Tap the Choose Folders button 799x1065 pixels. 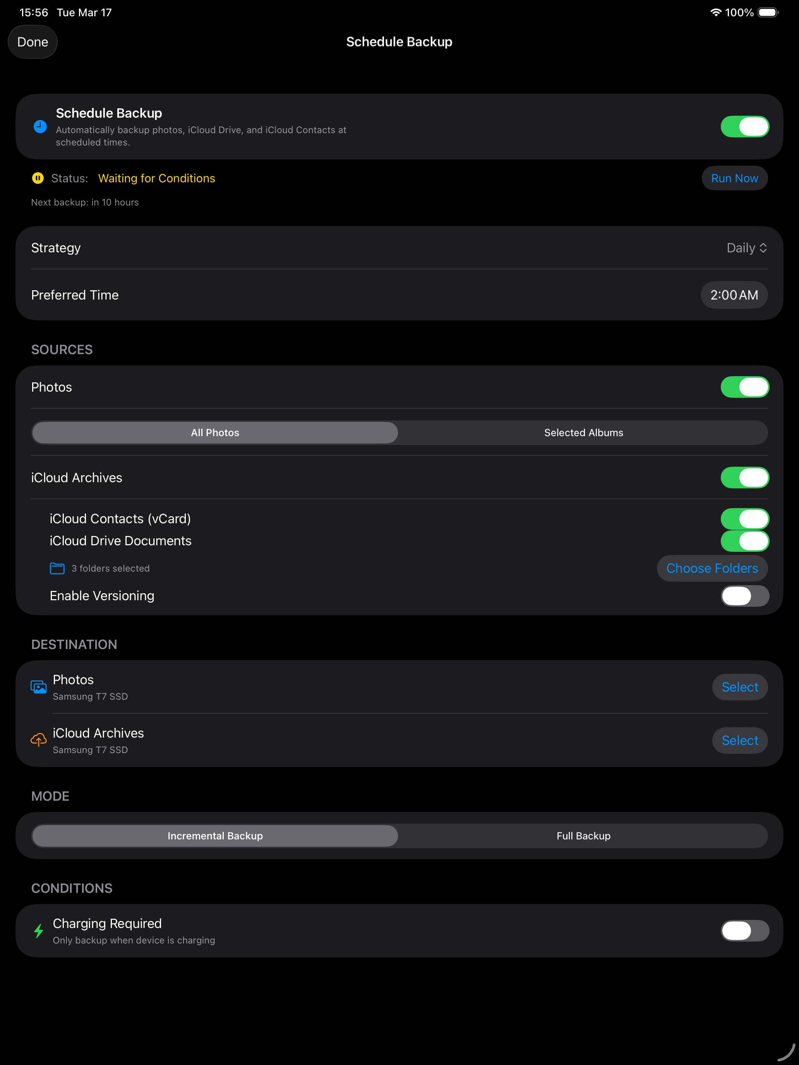point(712,568)
